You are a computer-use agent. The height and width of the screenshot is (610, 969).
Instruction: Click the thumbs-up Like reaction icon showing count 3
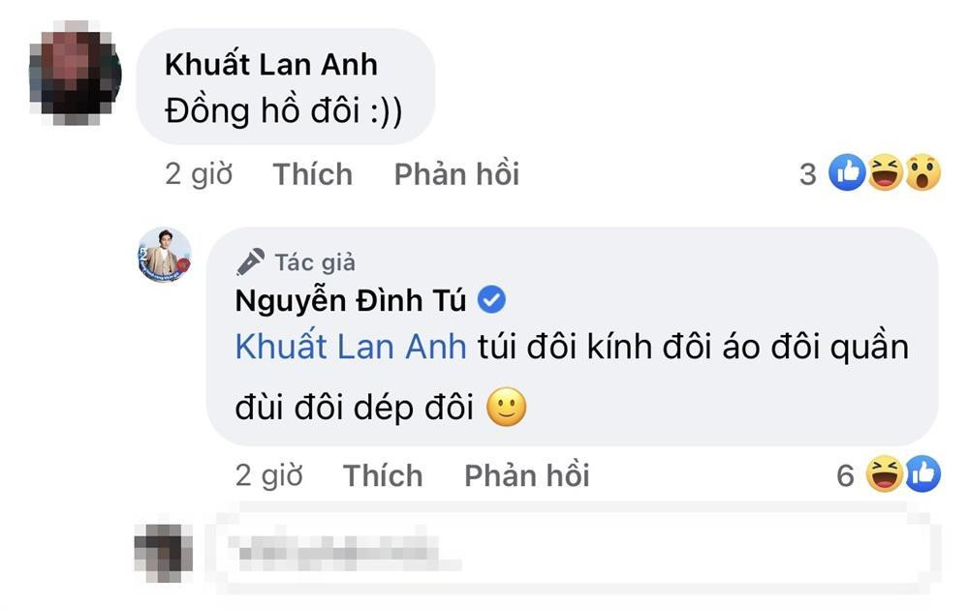pos(849,171)
